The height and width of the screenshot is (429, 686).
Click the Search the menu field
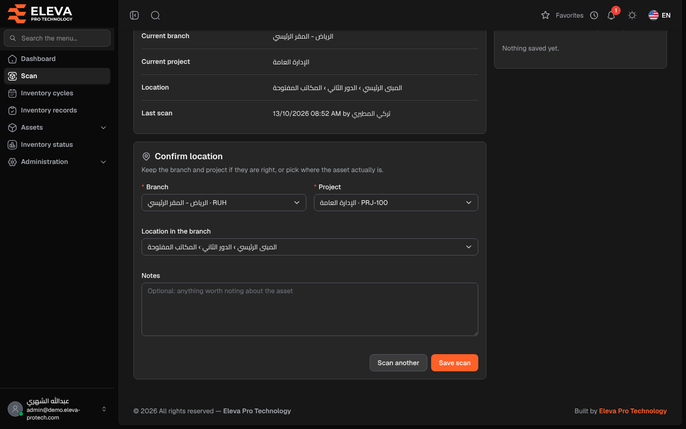tap(57, 38)
